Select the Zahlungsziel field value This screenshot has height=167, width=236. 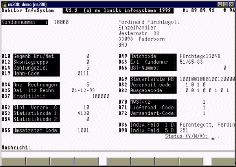[88, 68]
